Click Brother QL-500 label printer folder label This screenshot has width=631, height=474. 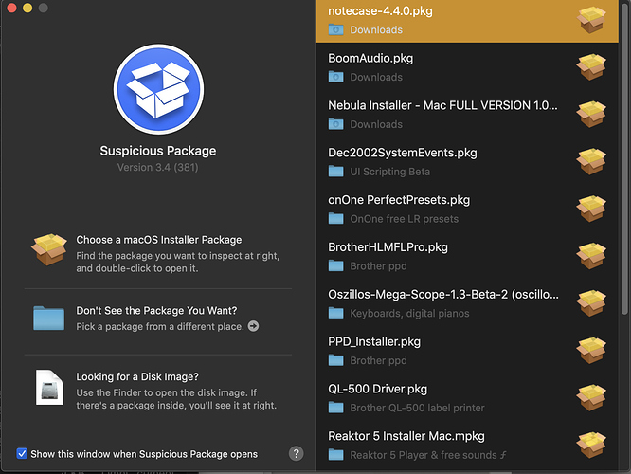point(417,408)
